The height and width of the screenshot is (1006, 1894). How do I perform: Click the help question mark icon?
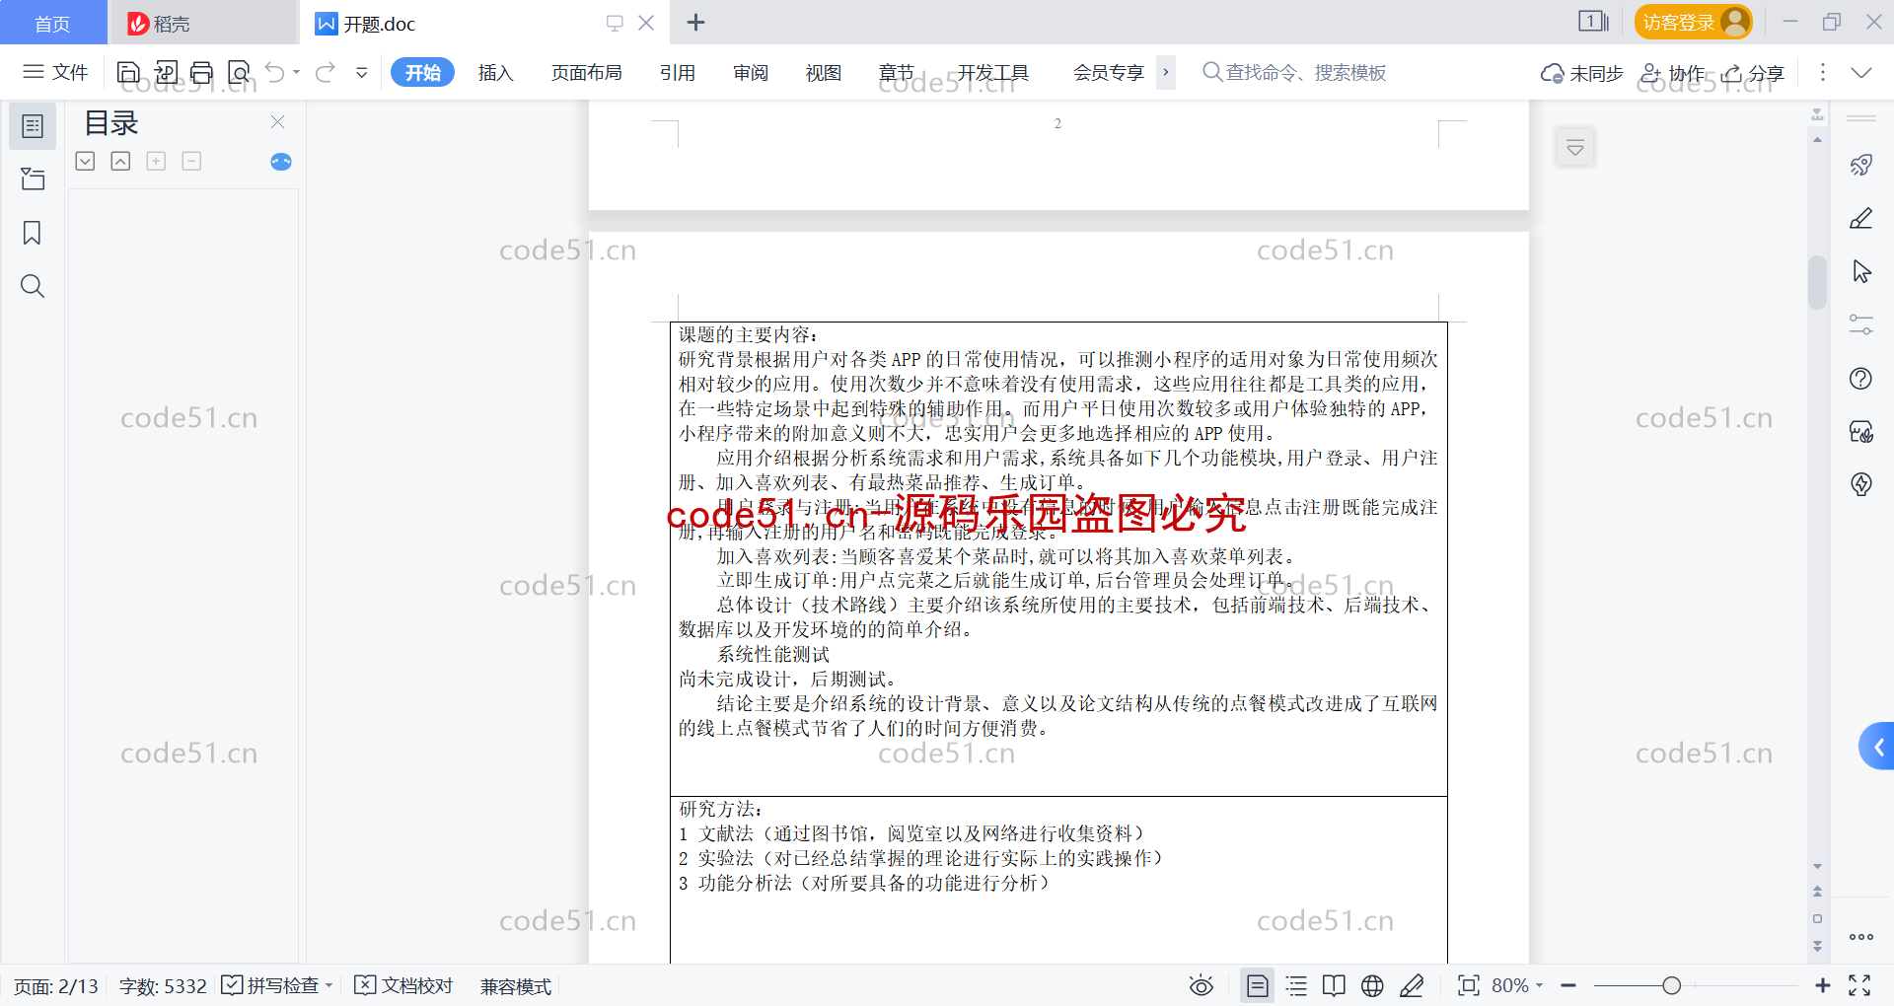coord(1861,379)
